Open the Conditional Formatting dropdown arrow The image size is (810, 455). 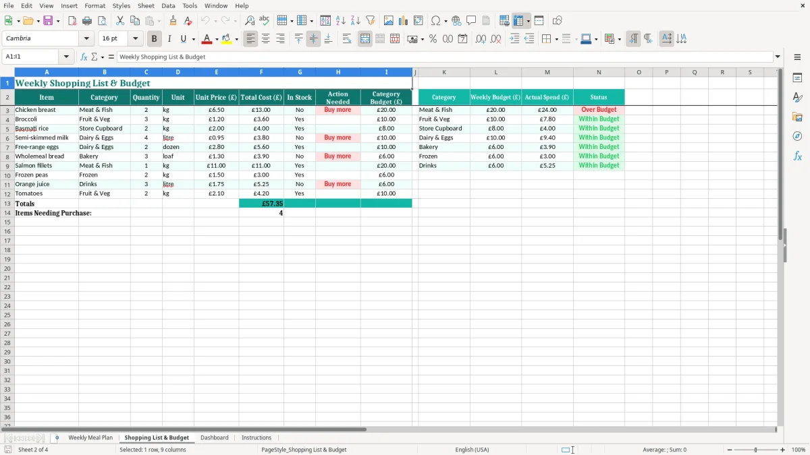click(x=619, y=39)
